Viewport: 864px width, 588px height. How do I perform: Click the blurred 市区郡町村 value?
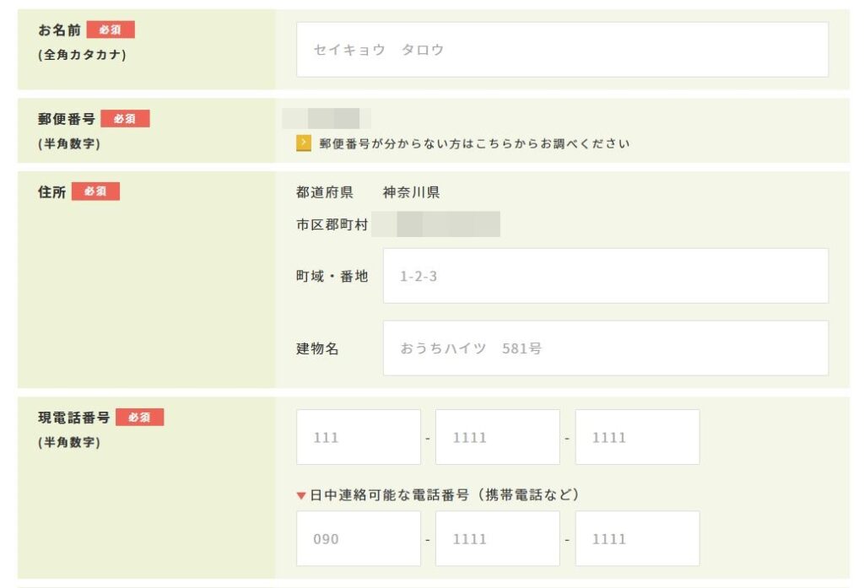coord(436,224)
